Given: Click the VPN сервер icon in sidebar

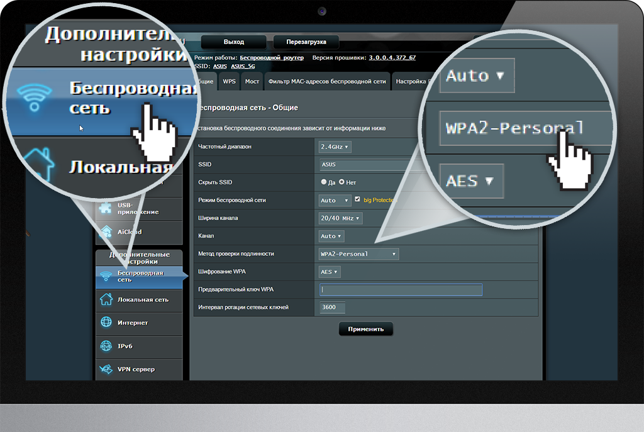Looking at the screenshot, I should [x=106, y=369].
